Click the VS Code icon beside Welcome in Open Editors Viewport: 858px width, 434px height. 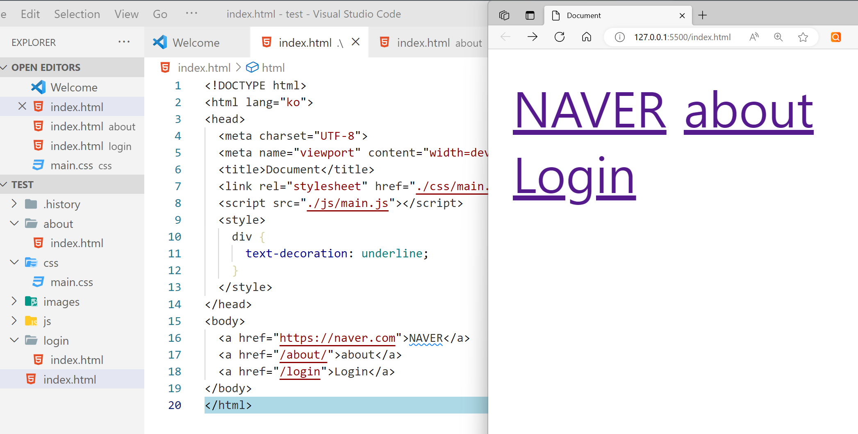[38, 87]
